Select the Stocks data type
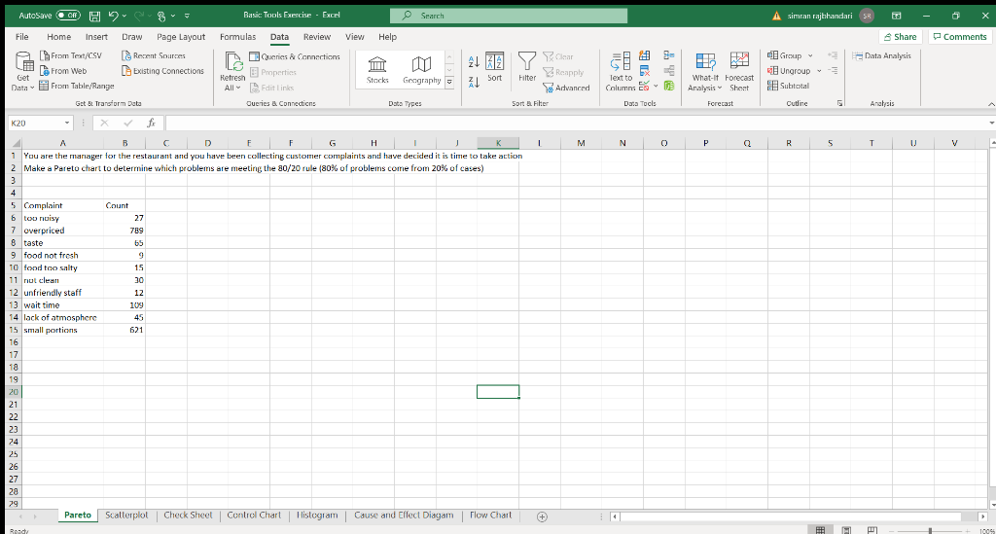 tap(377, 70)
